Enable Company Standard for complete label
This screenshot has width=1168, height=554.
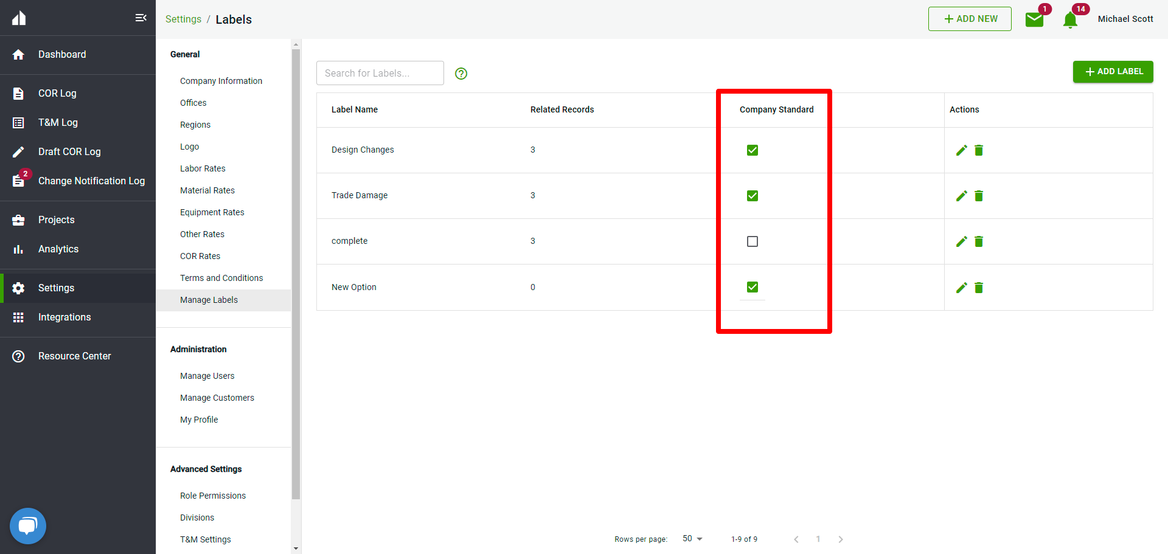tap(753, 241)
